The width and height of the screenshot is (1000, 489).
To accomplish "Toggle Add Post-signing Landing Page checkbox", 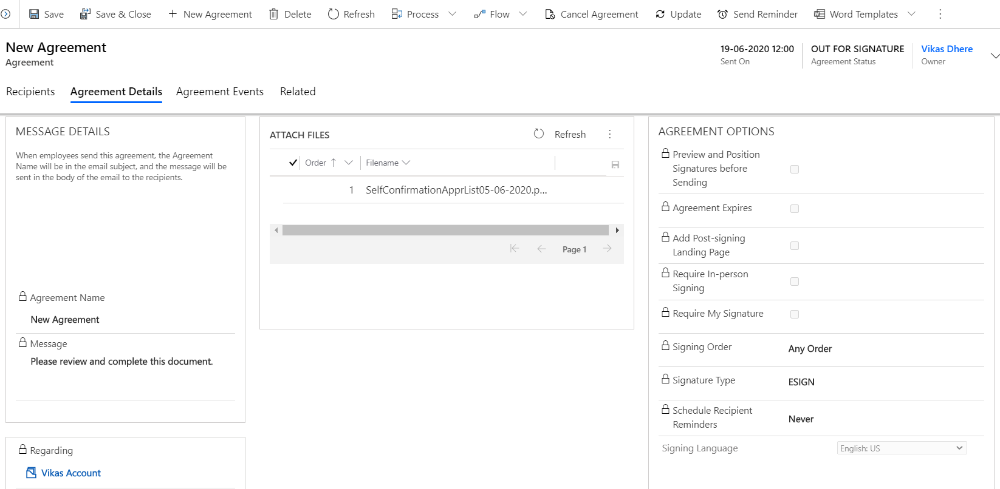I will (795, 246).
